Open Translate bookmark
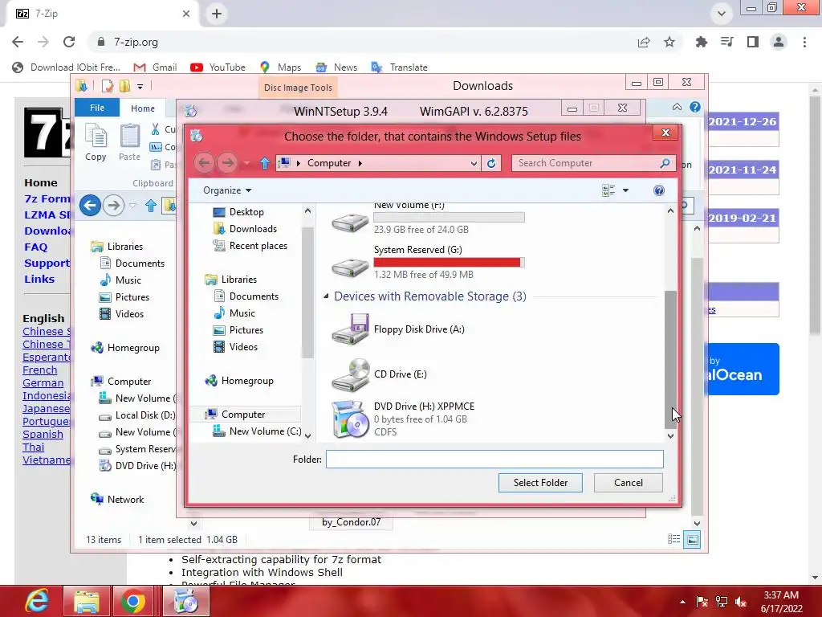 click(x=400, y=67)
